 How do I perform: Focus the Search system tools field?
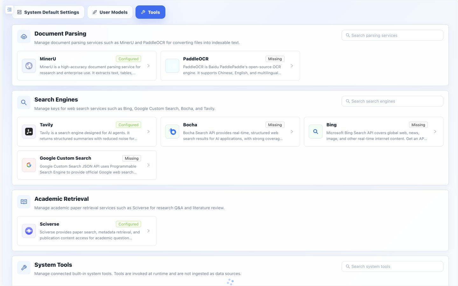[x=392, y=267]
